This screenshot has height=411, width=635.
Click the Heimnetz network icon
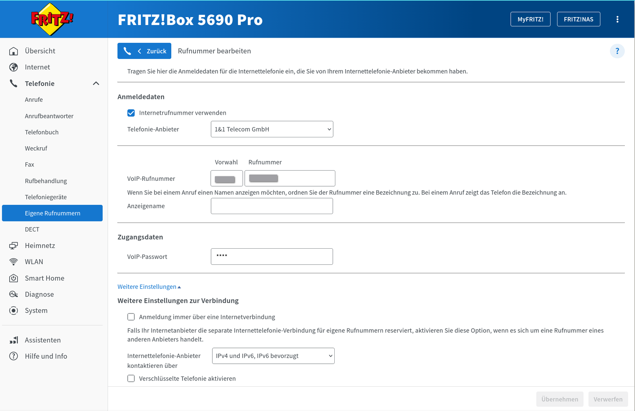click(x=13, y=246)
